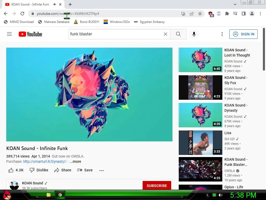Open the OWSLA channel link
The width and height of the screenshot is (266, 200).
point(230,171)
